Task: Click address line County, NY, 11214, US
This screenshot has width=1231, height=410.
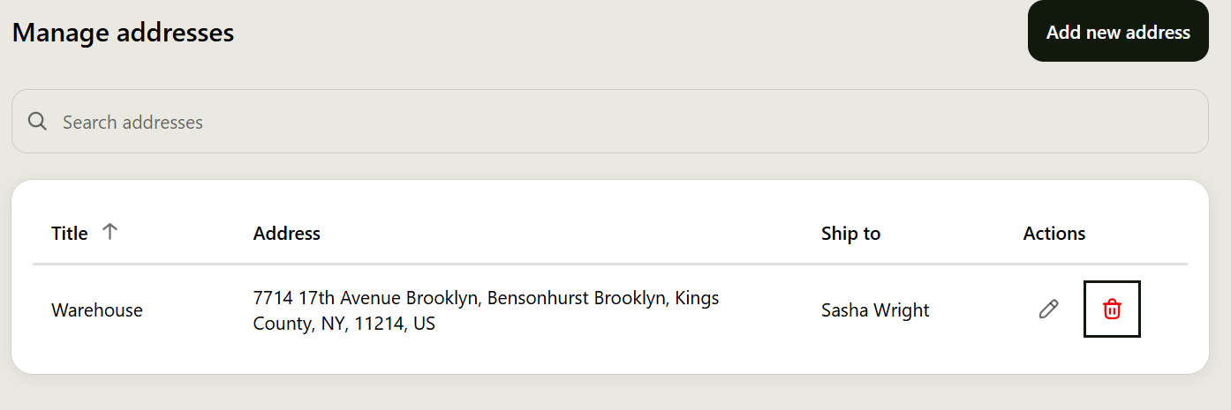Action: pos(344,324)
